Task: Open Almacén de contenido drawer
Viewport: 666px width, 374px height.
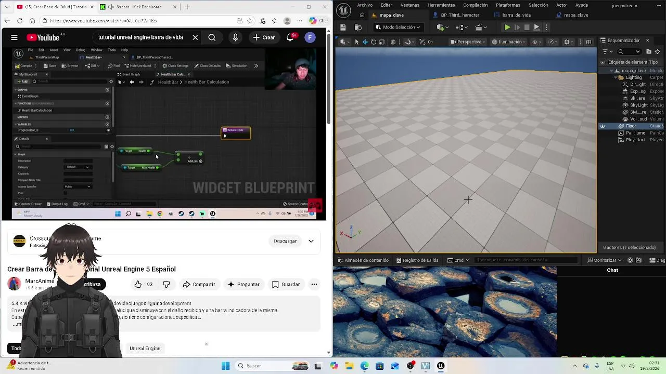Action: [x=363, y=260]
